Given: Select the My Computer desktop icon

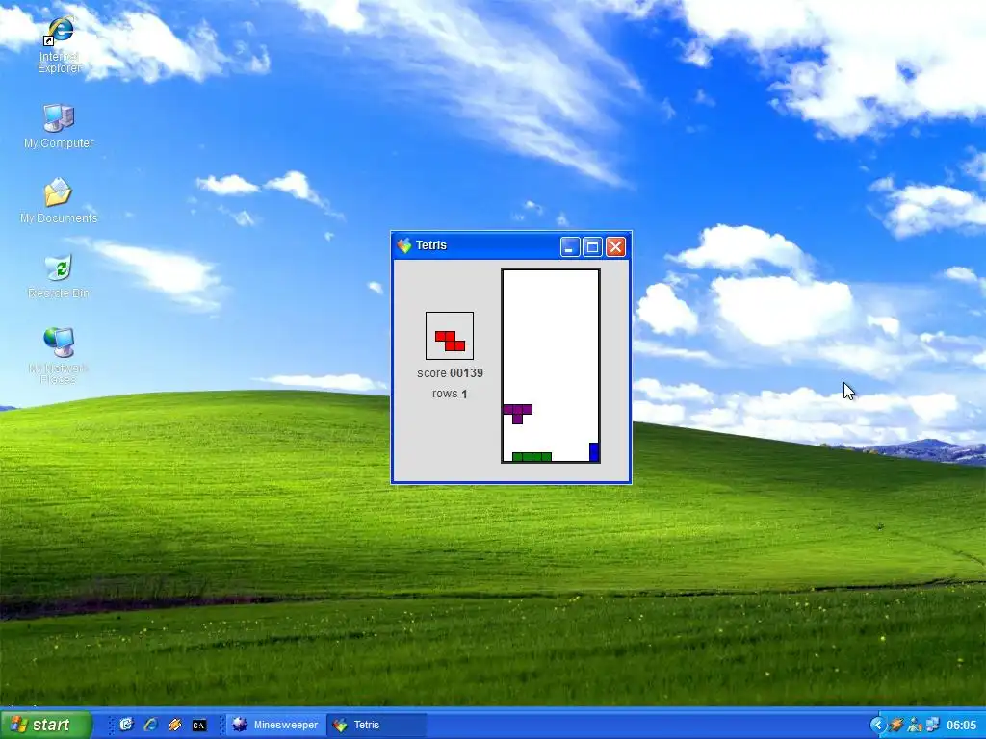Looking at the screenshot, I should (x=59, y=126).
